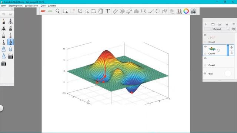Toggle symmetry drawing tool
Viewport: 237px width, 133px height.
[x=143, y=11]
